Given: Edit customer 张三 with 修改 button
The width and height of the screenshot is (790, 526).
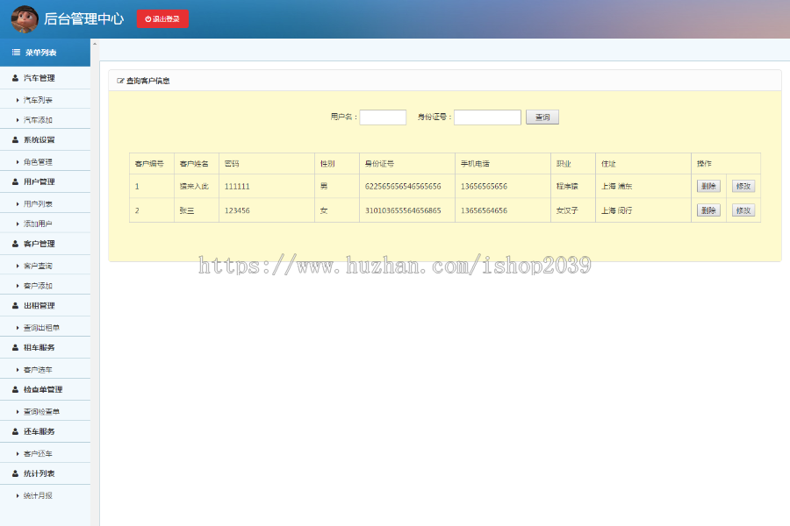Looking at the screenshot, I should 743,210.
